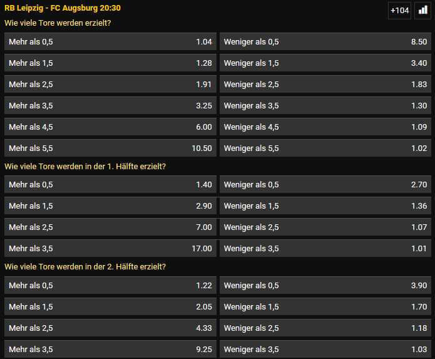Viewport: 435px width, 359px height.
Task: Click first-half Weniger als 1,5 at 1.36
Action: click(x=325, y=206)
